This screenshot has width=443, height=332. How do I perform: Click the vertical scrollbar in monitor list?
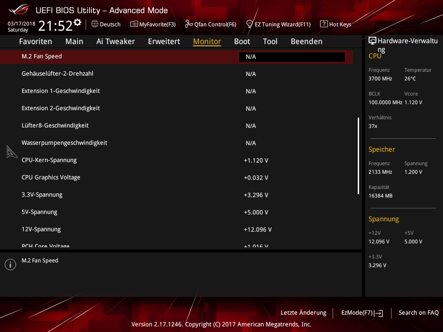coord(358,156)
